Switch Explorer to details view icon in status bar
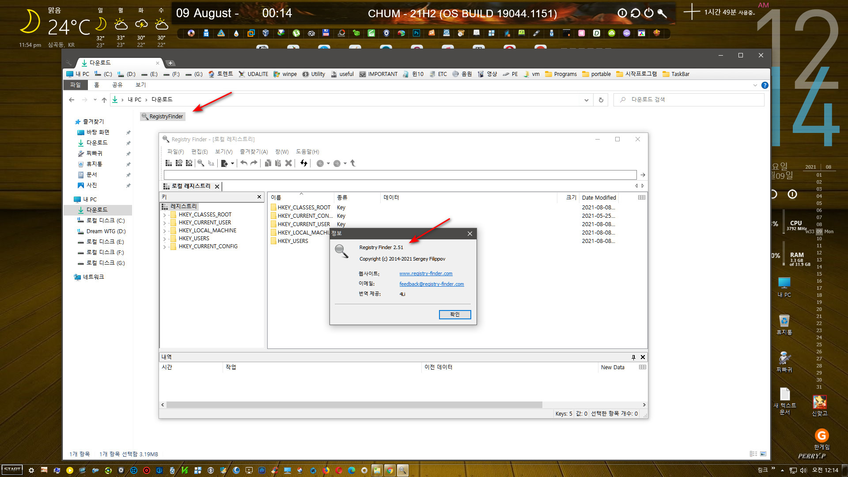Screen dimensions: 848x477 pos(753,454)
